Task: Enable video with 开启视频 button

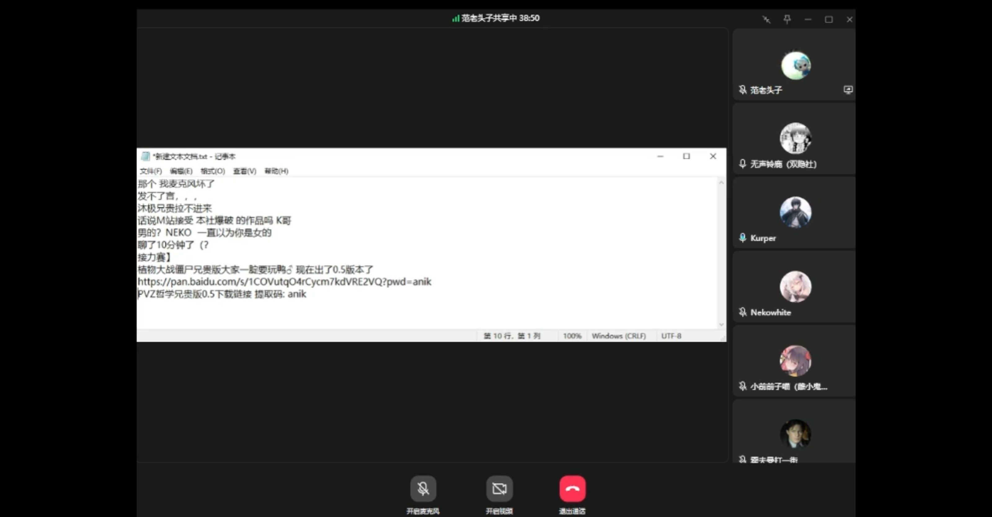Action: tap(499, 489)
